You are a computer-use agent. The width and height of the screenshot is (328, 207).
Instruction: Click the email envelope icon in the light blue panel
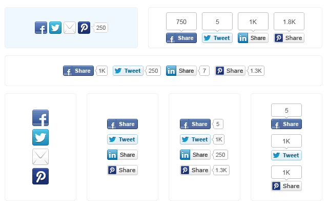coord(70,28)
